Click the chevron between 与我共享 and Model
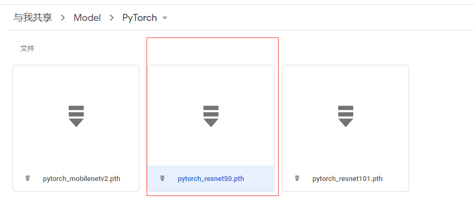 63,18
